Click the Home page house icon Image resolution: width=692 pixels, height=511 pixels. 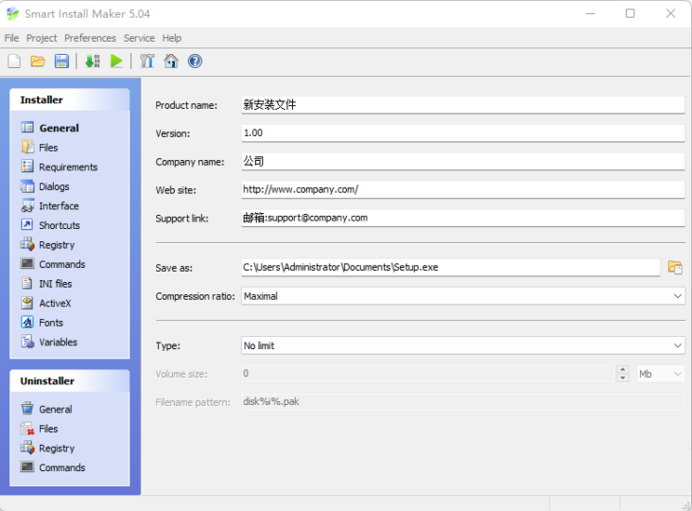171,62
